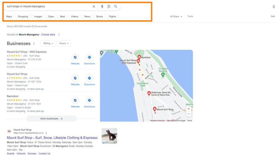275x155 pixels.
Task: Select the lower Mount Surf Shop map pin
Action: (x=154, y=109)
